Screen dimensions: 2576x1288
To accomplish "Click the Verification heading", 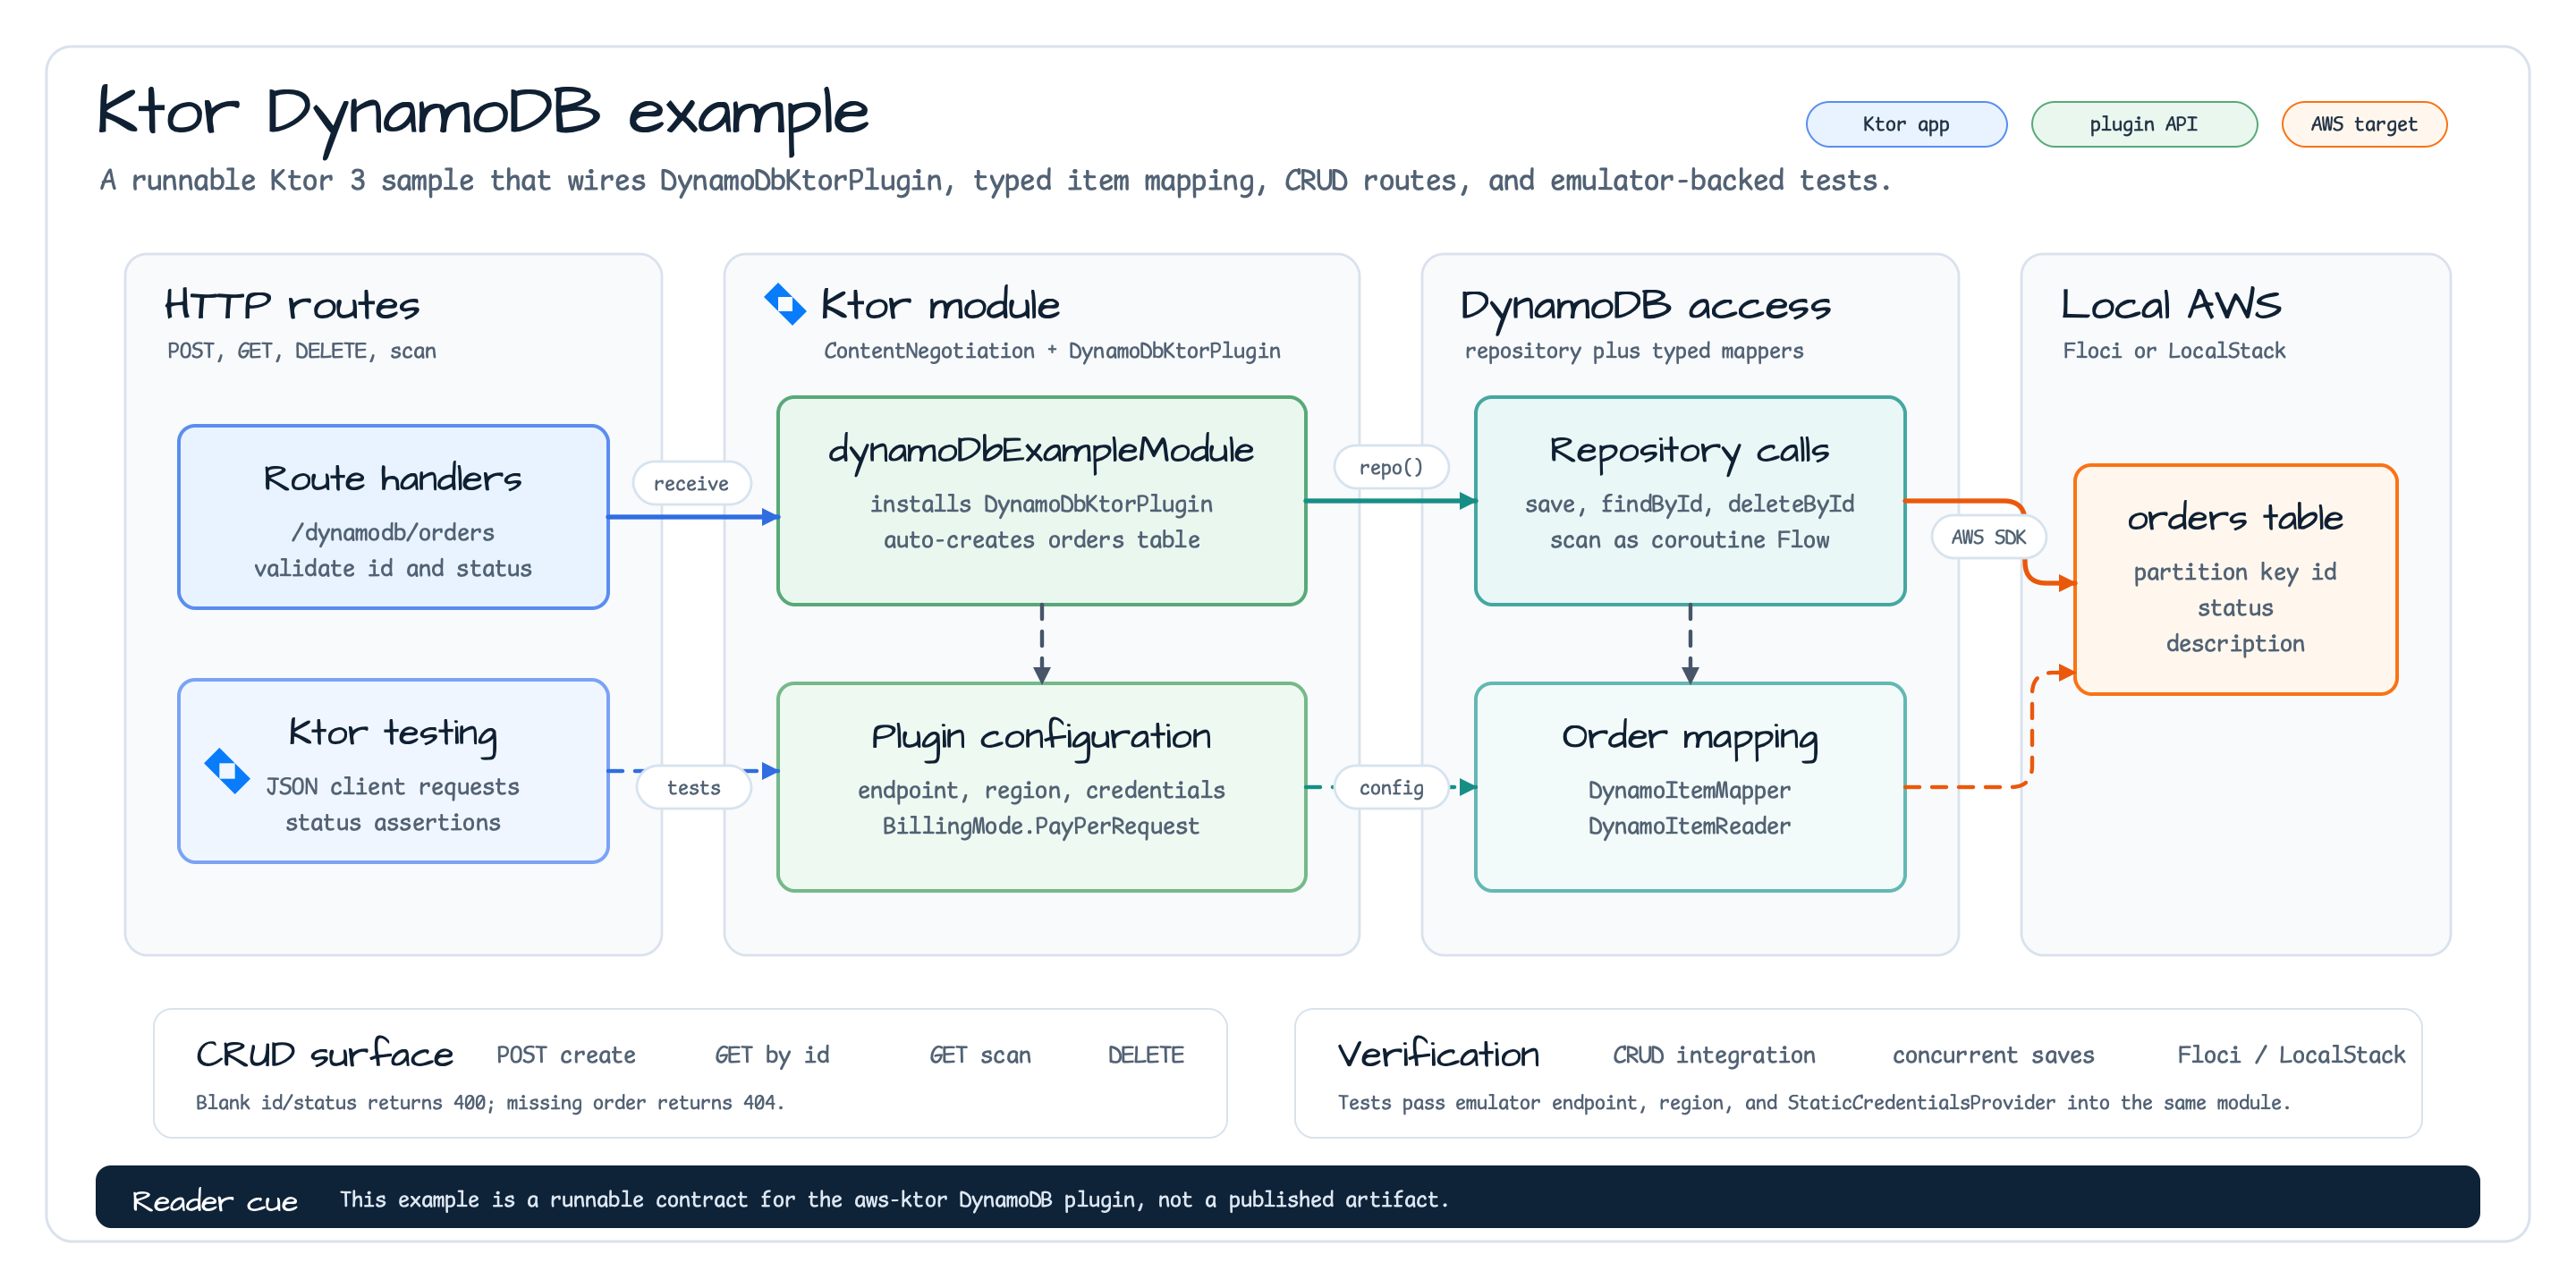I will point(1438,1054).
